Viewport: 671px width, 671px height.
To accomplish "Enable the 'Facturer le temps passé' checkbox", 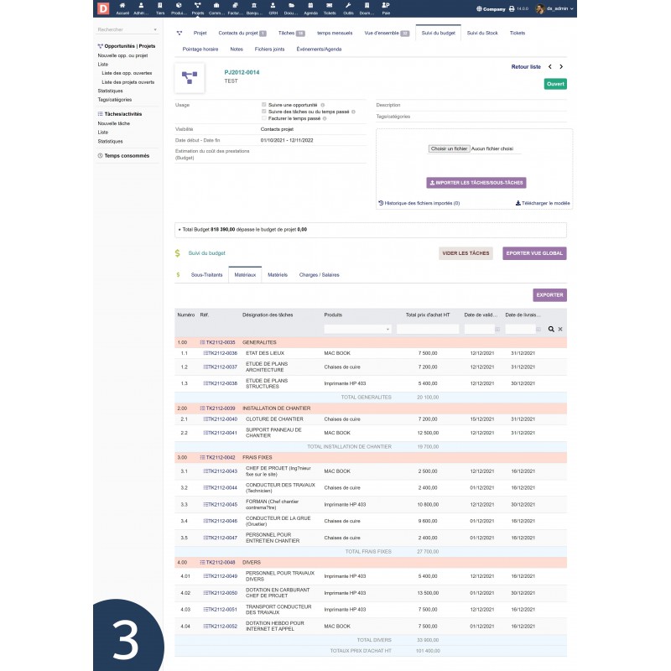I will [x=263, y=119].
